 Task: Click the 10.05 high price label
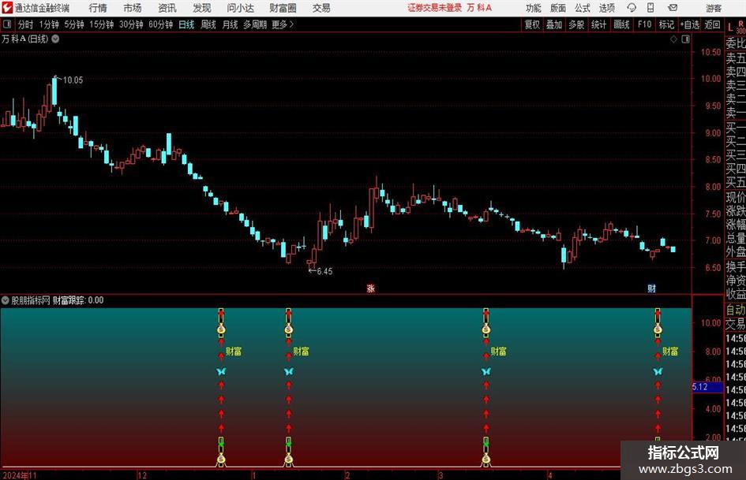(x=73, y=80)
